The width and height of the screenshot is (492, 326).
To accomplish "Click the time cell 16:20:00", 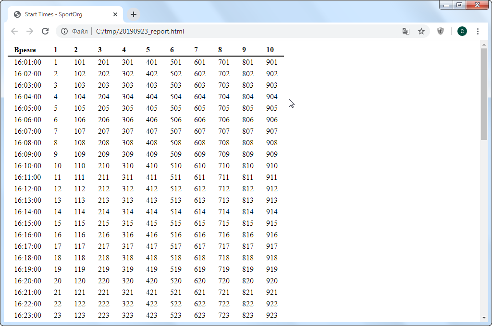I will coord(27,280).
